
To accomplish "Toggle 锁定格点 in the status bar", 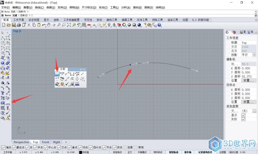I will pyautogui.click(x=117, y=152).
